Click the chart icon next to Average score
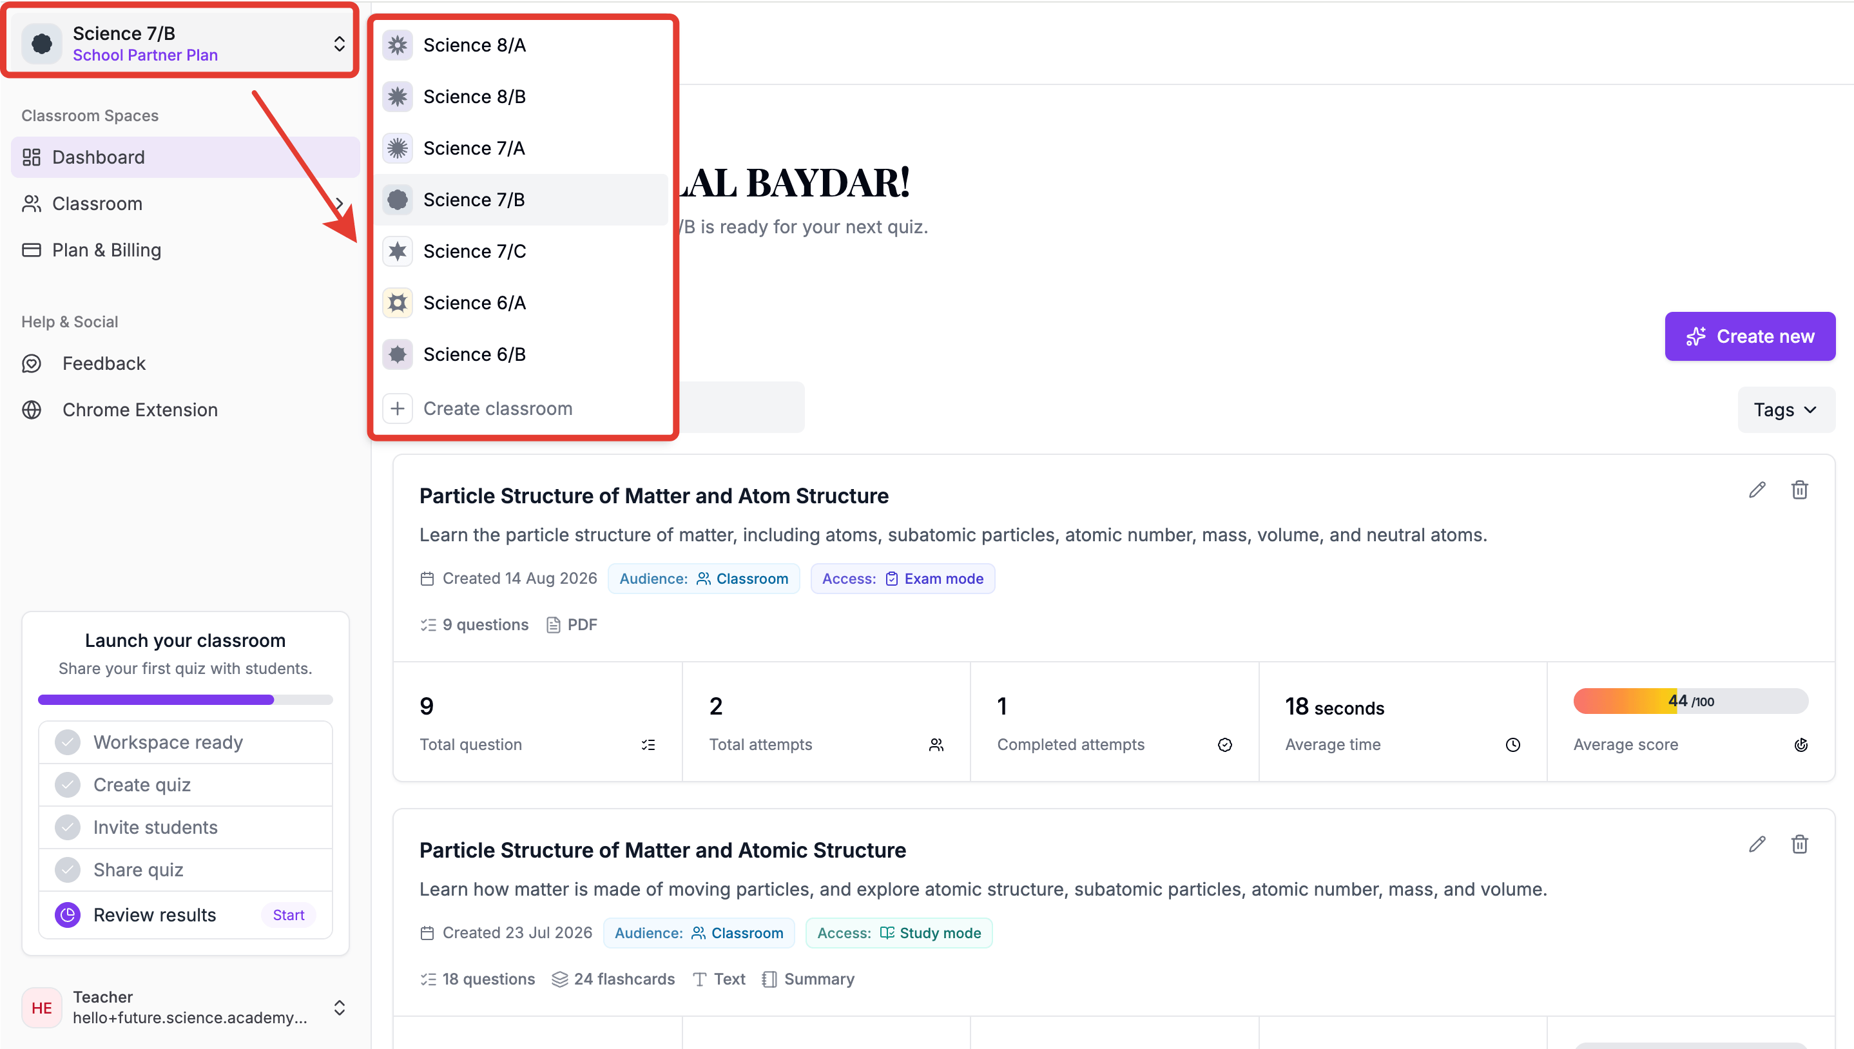This screenshot has width=1854, height=1049. click(x=1801, y=745)
